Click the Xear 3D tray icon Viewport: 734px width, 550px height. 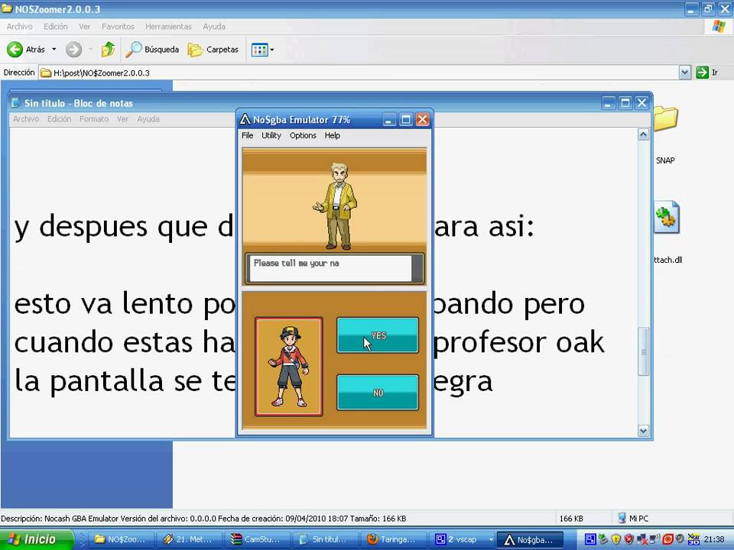693,539
